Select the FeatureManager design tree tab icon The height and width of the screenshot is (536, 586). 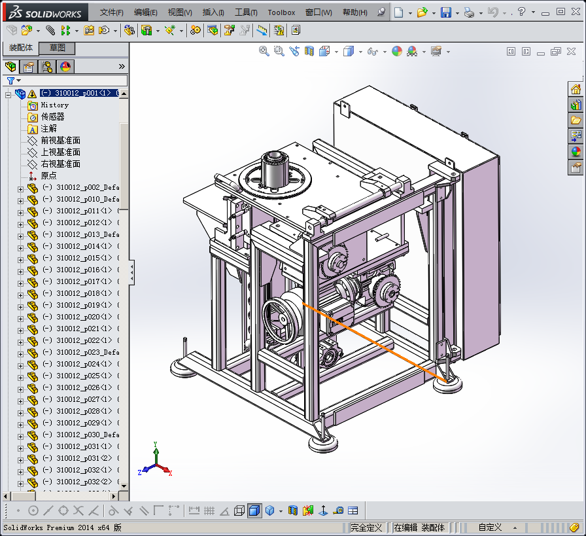click(x=10, y=67)
